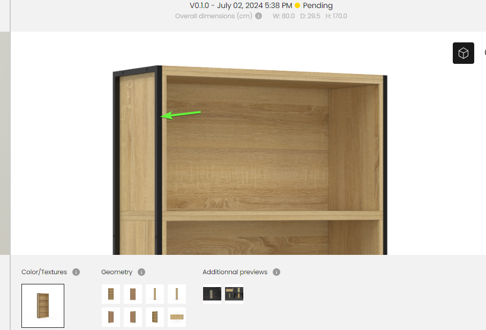Open the second geometry thumbnail in bottom row
486x330 pixels.
click(x=133, y=317)
